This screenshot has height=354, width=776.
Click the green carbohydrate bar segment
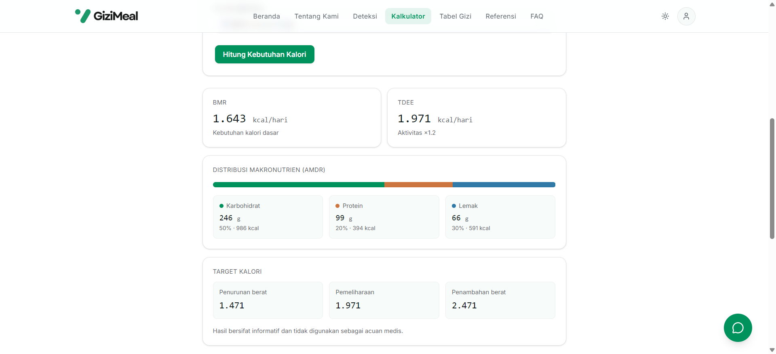click(299, 184)
